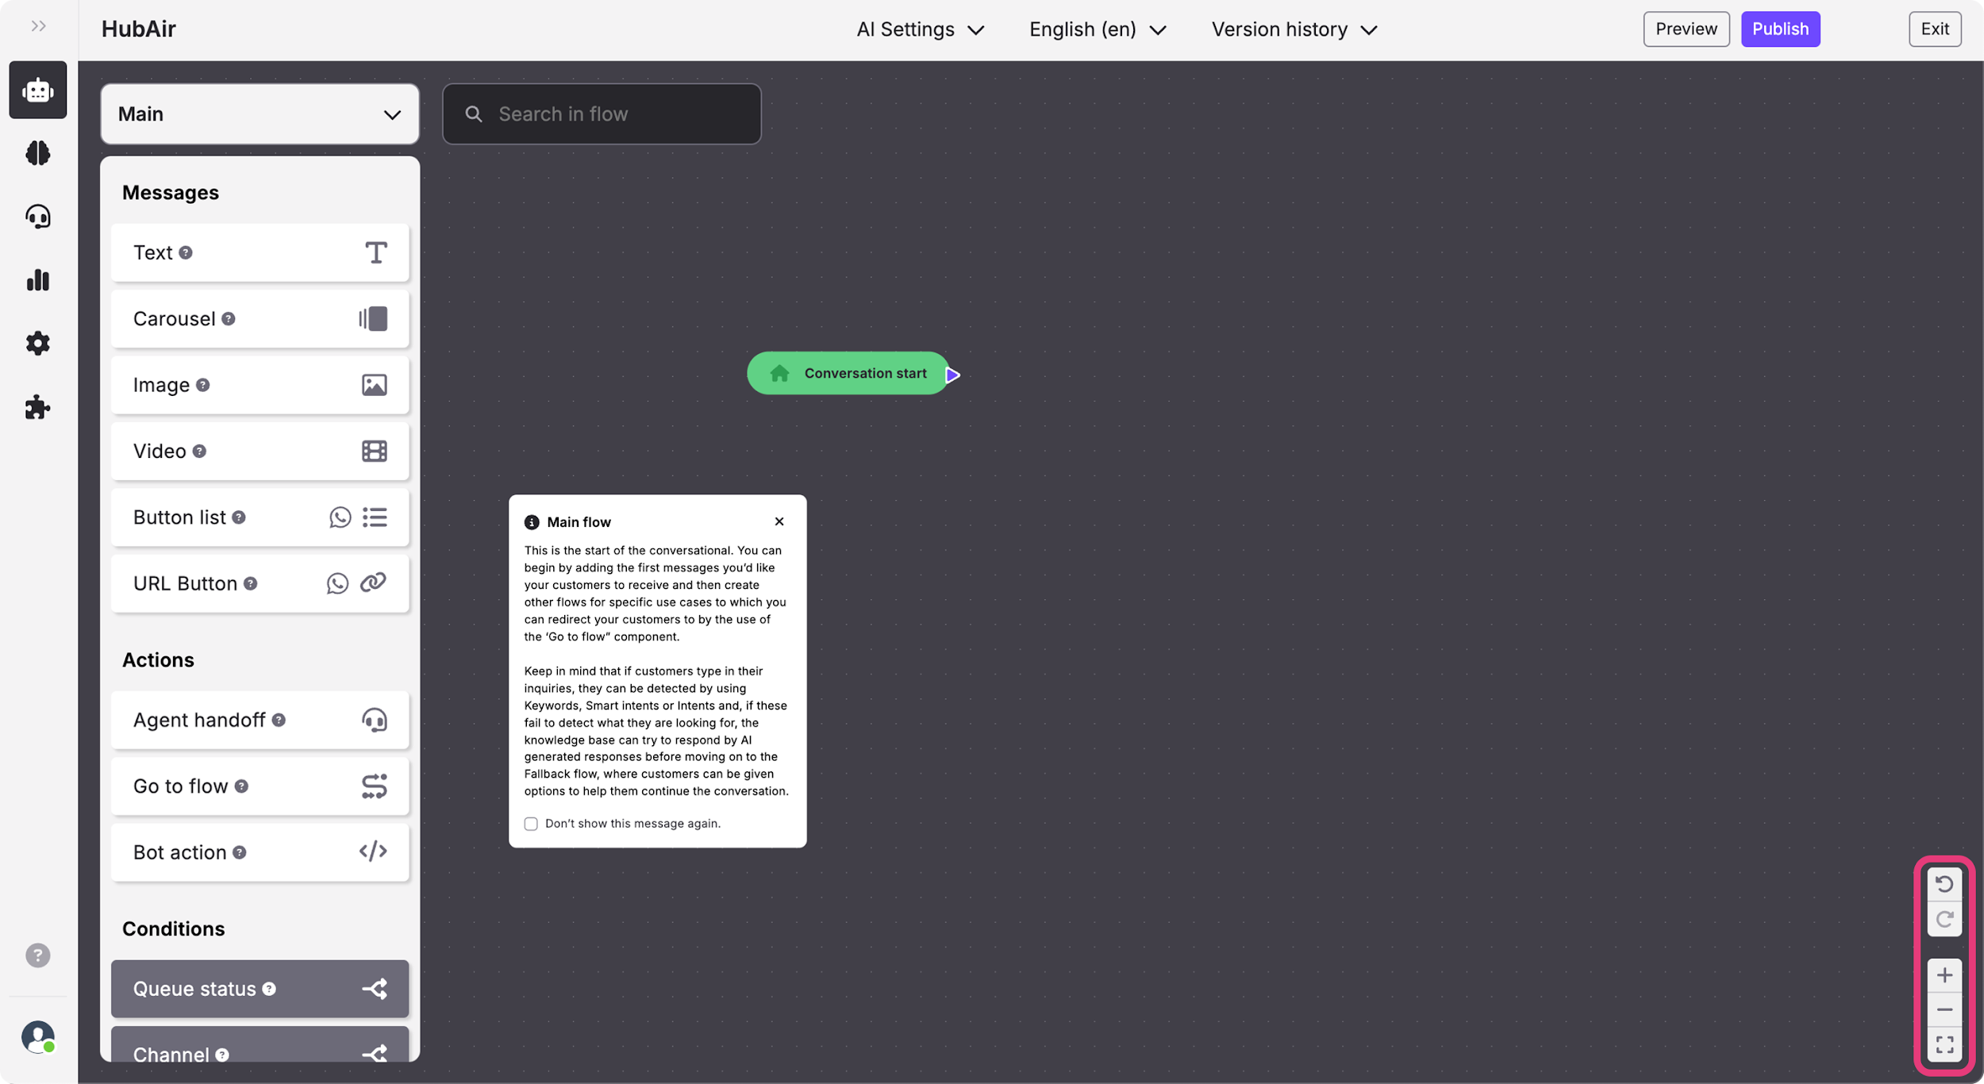Screen dimensions: 1984x1084
Task: Select the Carousel message component
Action: click(260, 319)
